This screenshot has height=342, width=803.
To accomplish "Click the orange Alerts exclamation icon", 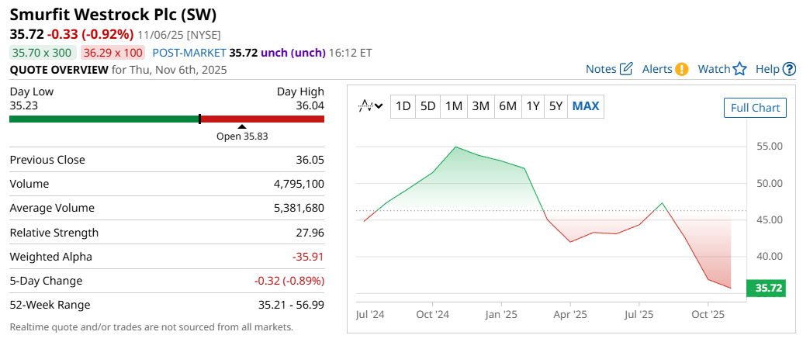I will pos(681,69).
